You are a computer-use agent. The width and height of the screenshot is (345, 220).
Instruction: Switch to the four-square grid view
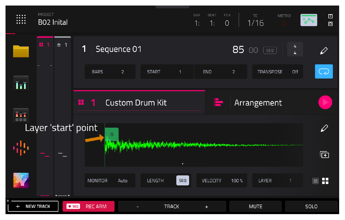325,181
